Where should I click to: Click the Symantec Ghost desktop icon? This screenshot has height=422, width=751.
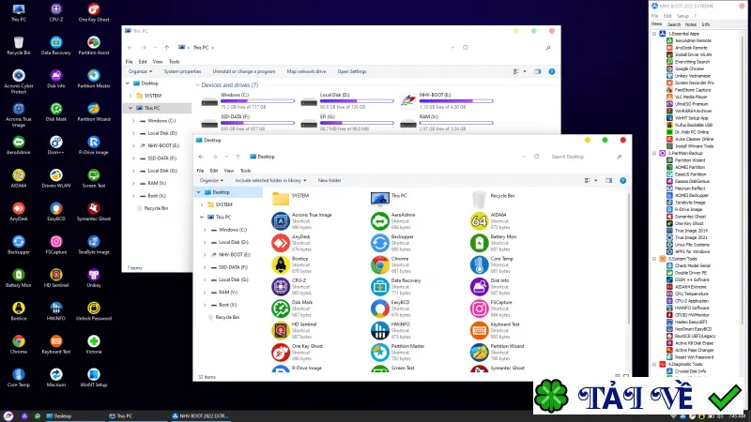coord(93,212)
